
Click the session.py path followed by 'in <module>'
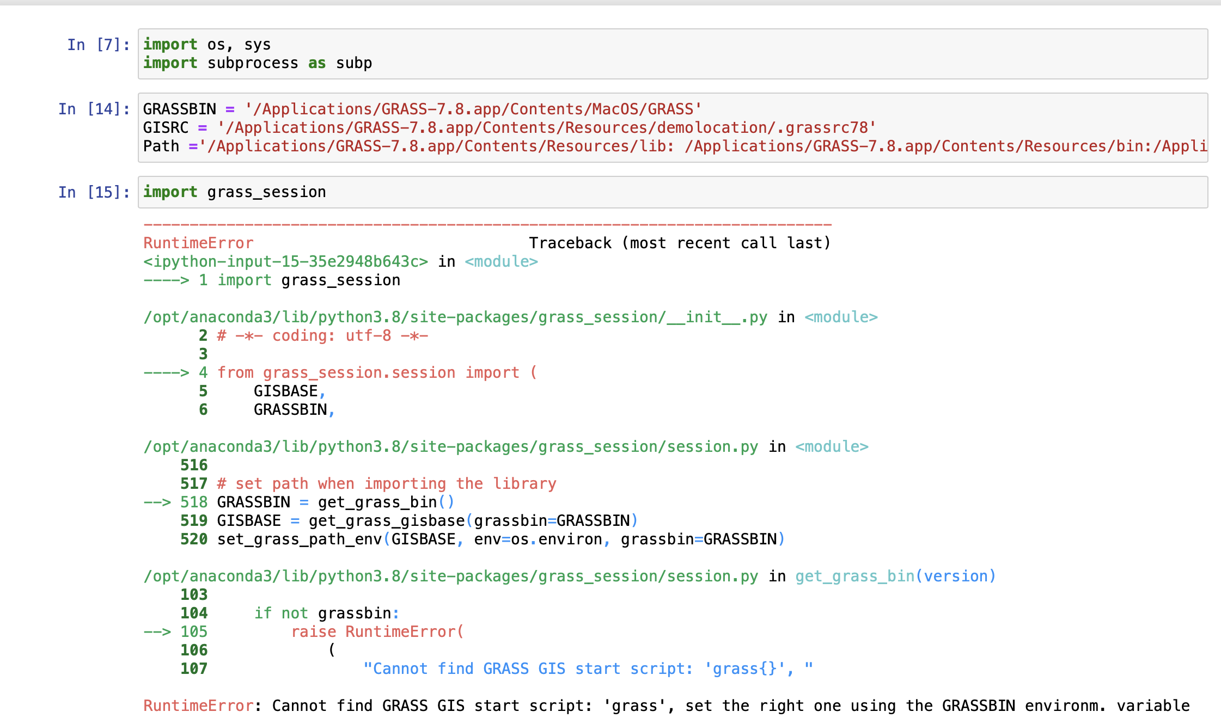[x=451, y=447]
